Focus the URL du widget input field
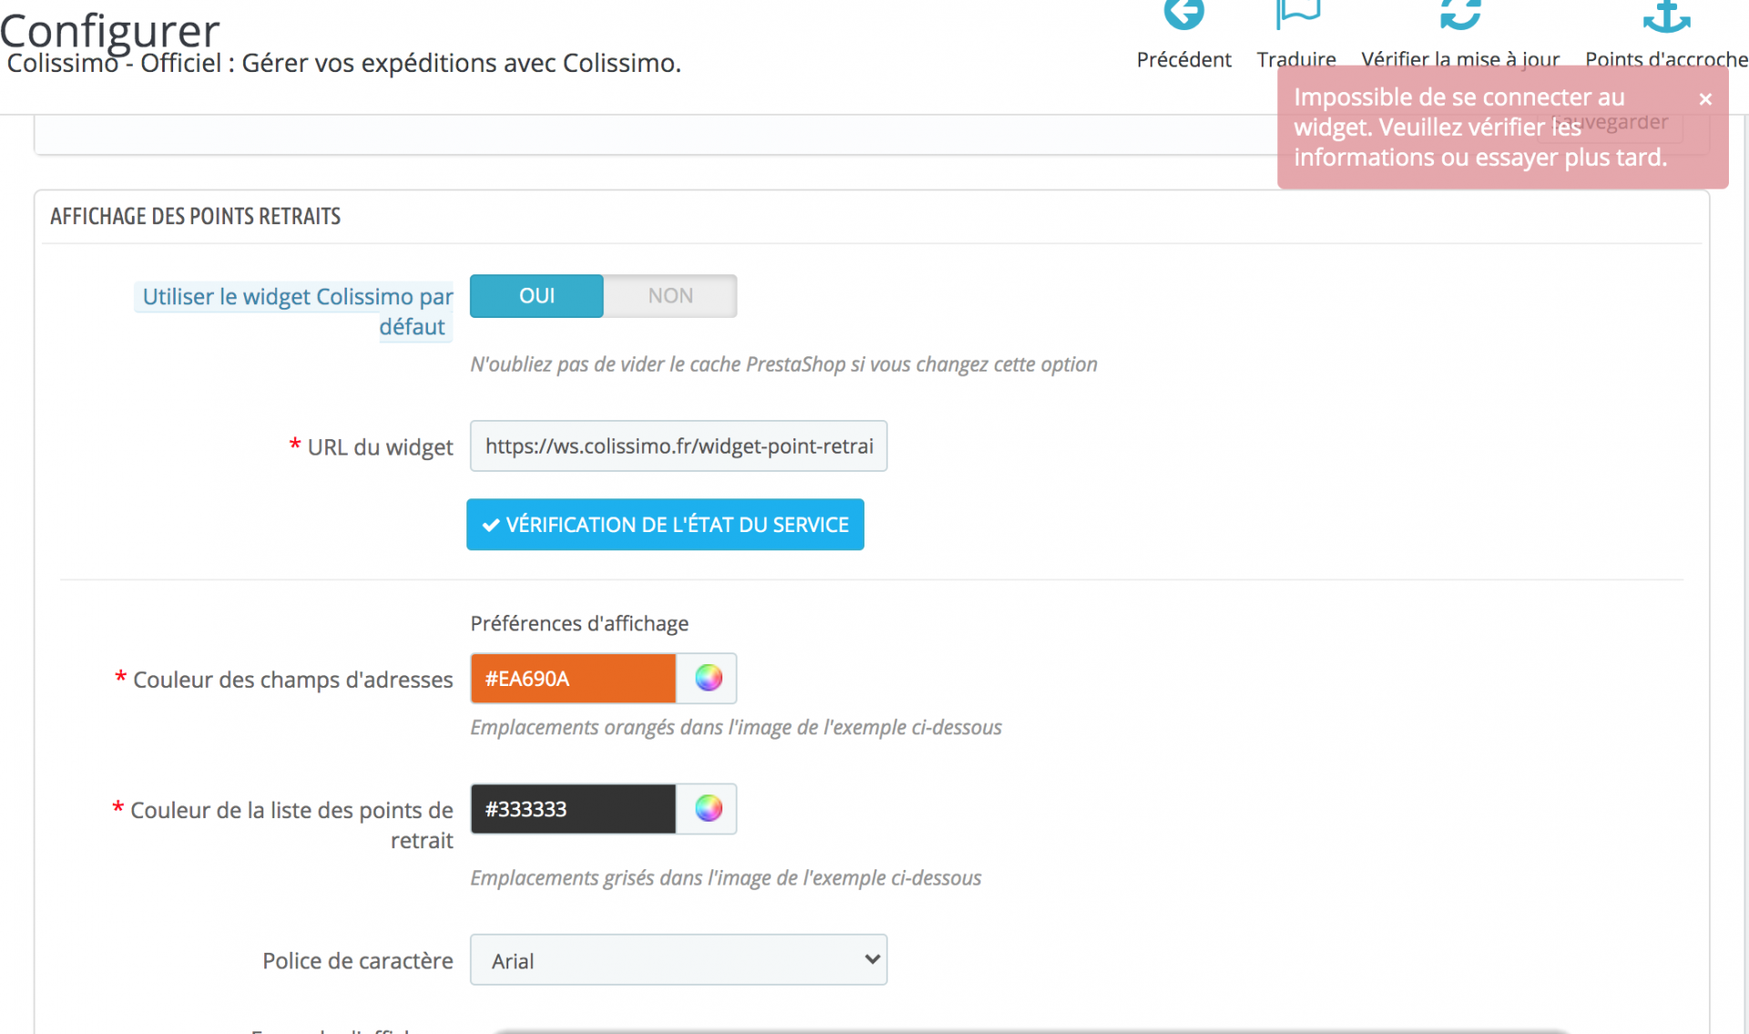Viewport: 1749px width, 1034px height. (679, 446)
